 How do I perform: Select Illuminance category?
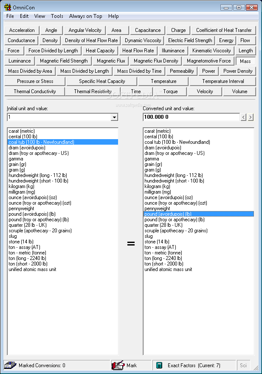(x=173, y=51)
